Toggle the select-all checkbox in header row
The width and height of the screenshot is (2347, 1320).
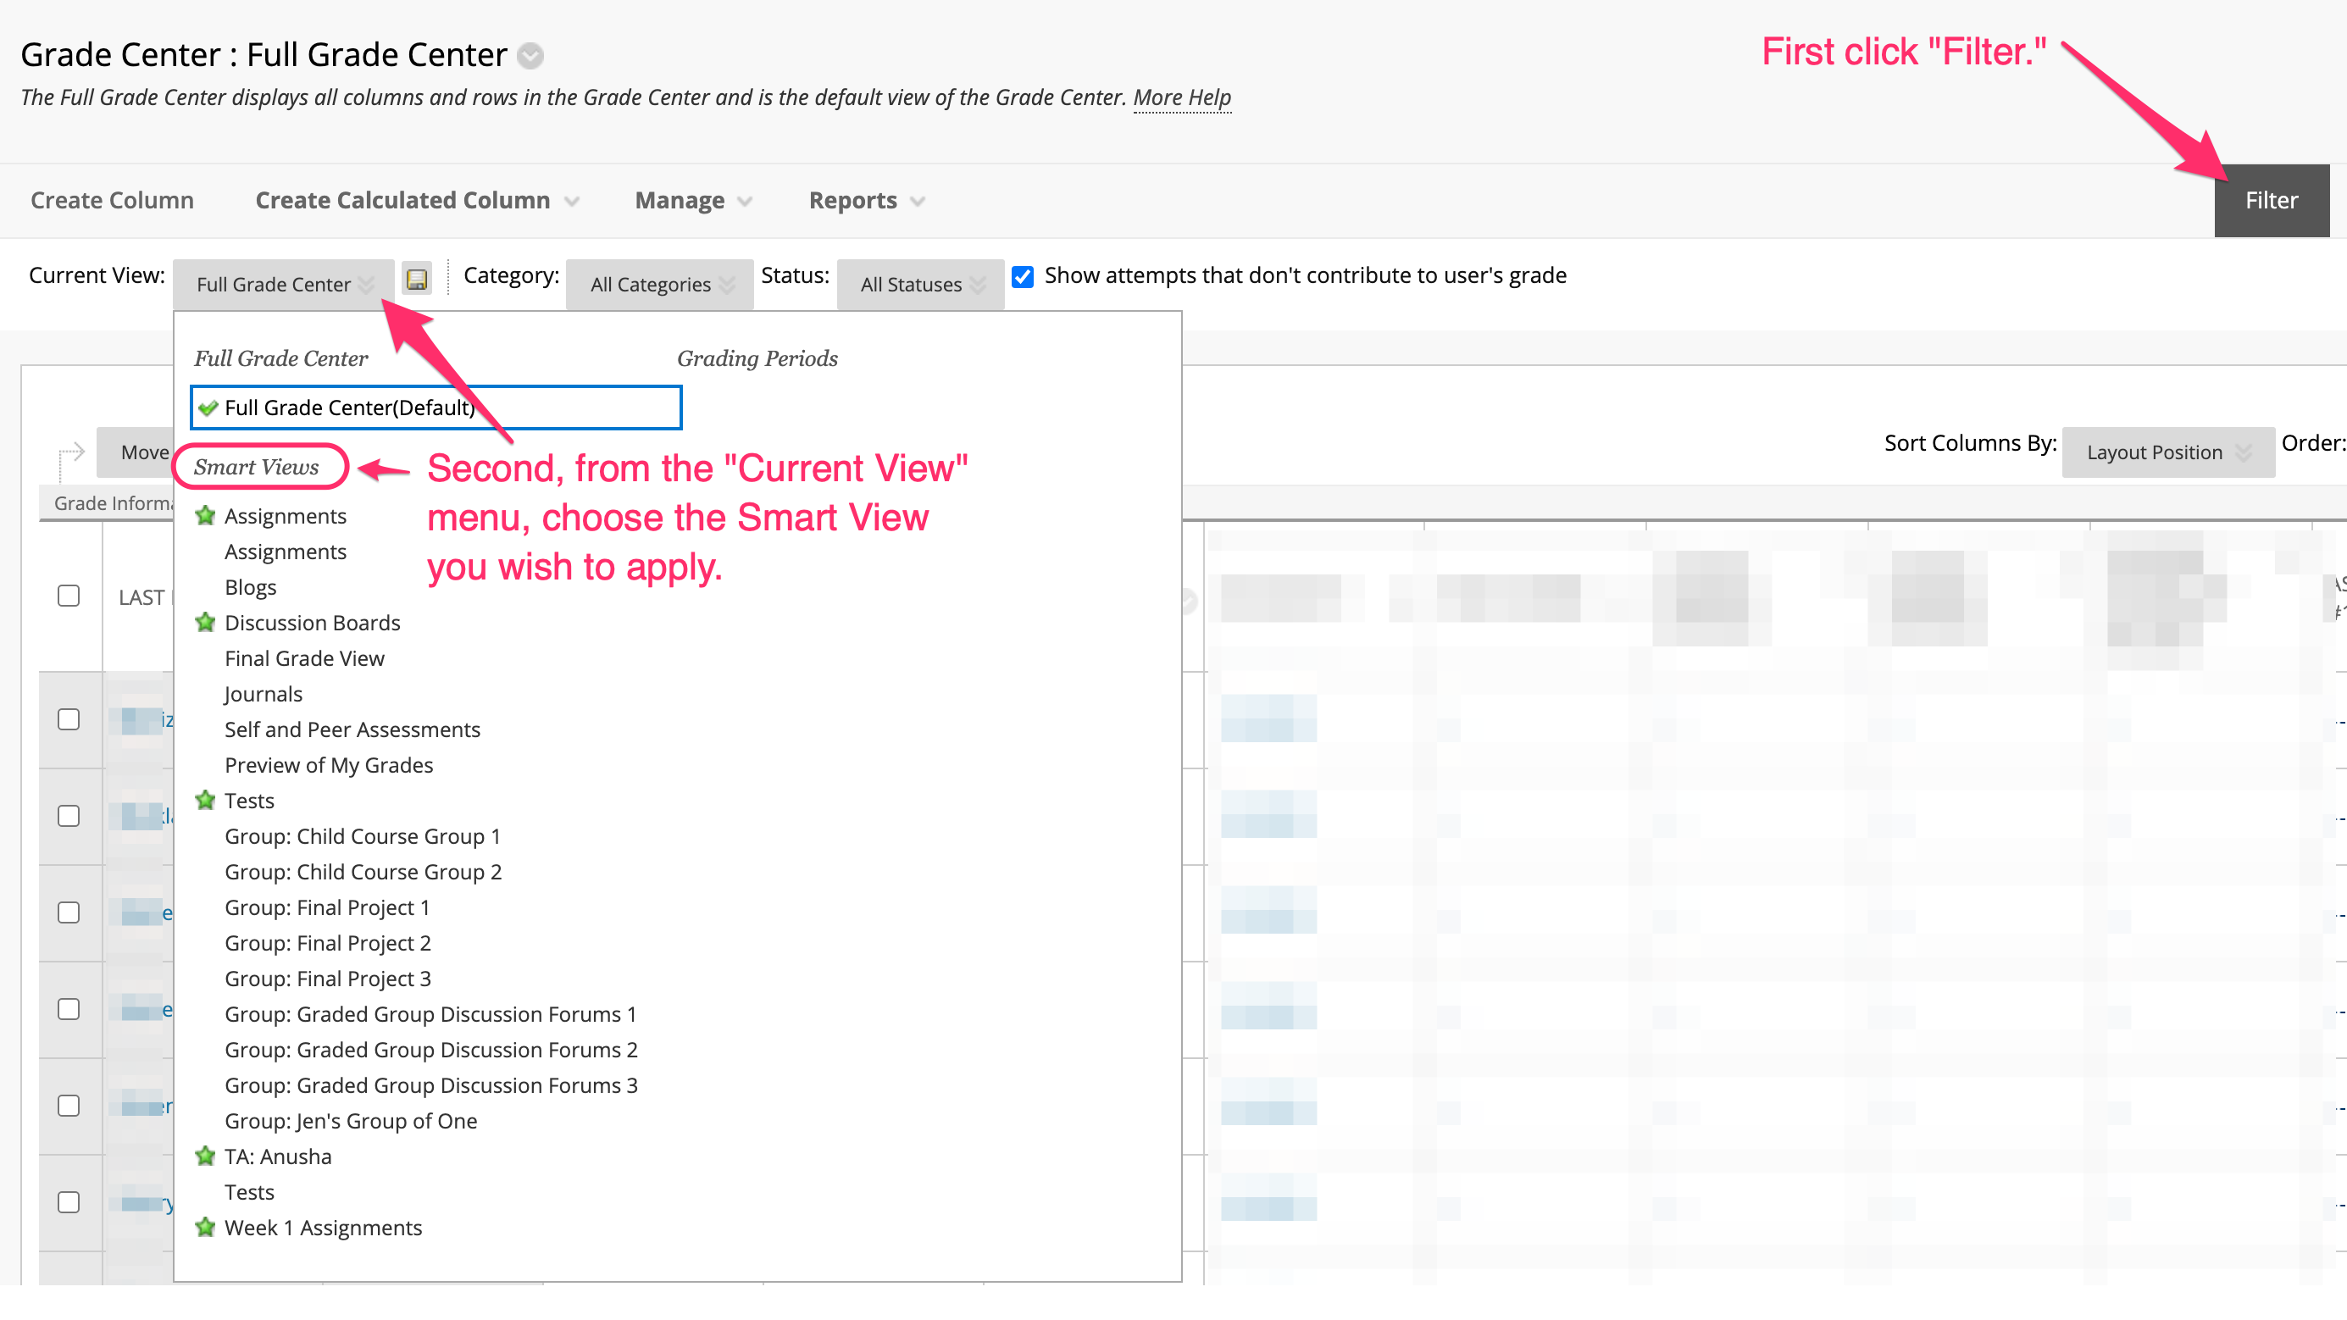[x=69, y=596]
